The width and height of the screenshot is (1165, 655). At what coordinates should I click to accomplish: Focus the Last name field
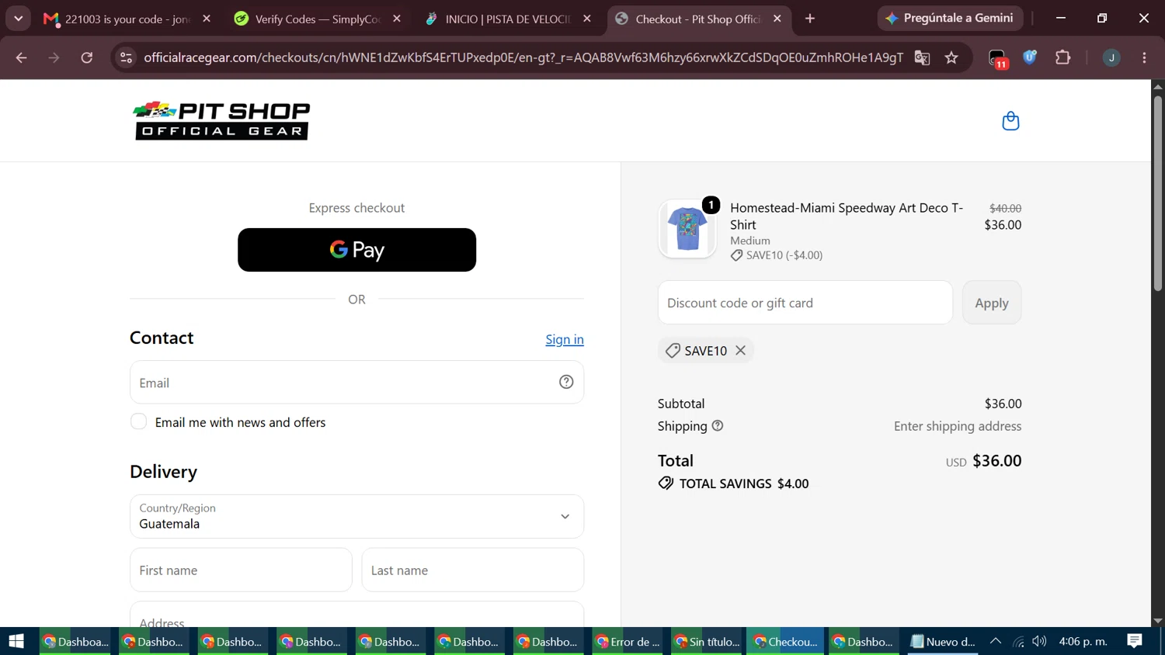pyautogui.click(x=472, y=570)
